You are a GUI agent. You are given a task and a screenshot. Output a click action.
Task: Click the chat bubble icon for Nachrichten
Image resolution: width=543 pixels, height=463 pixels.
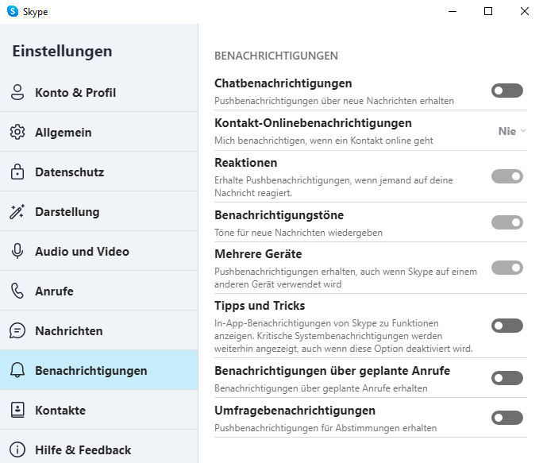pyautogui.click(x=17, y=330)
